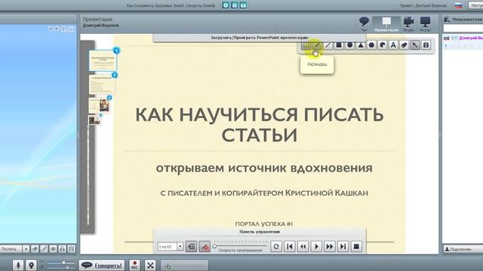The height and width of the screenshot is (271, 483).
Task: Play the presentation
Action: point(316,246)
